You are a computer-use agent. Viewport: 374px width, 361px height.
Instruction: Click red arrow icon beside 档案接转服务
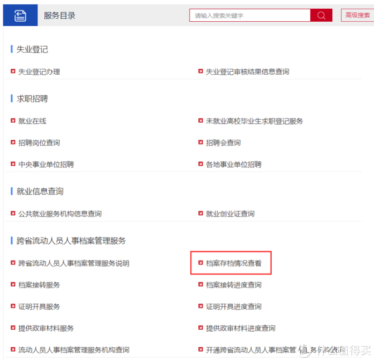pos(13,284)
